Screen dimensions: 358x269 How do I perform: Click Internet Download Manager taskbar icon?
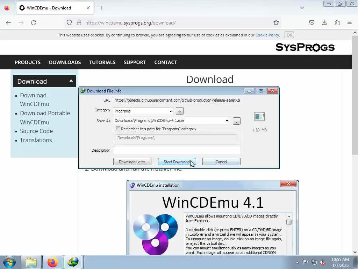coord(73,262)
